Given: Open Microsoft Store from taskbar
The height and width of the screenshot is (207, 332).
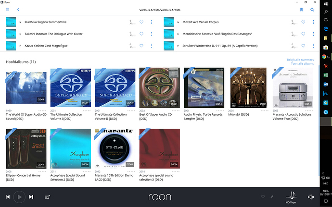Looking at the screenshot, I should [x=326, y=47].
